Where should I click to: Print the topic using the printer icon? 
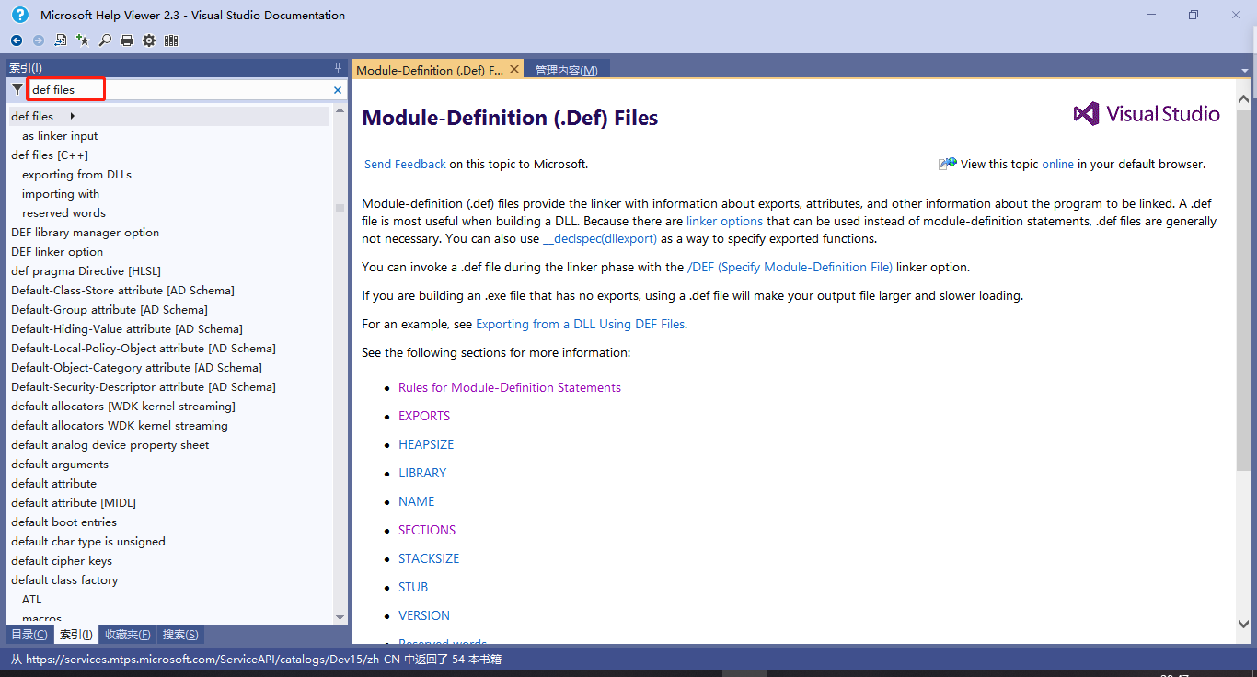coord(127,40)
